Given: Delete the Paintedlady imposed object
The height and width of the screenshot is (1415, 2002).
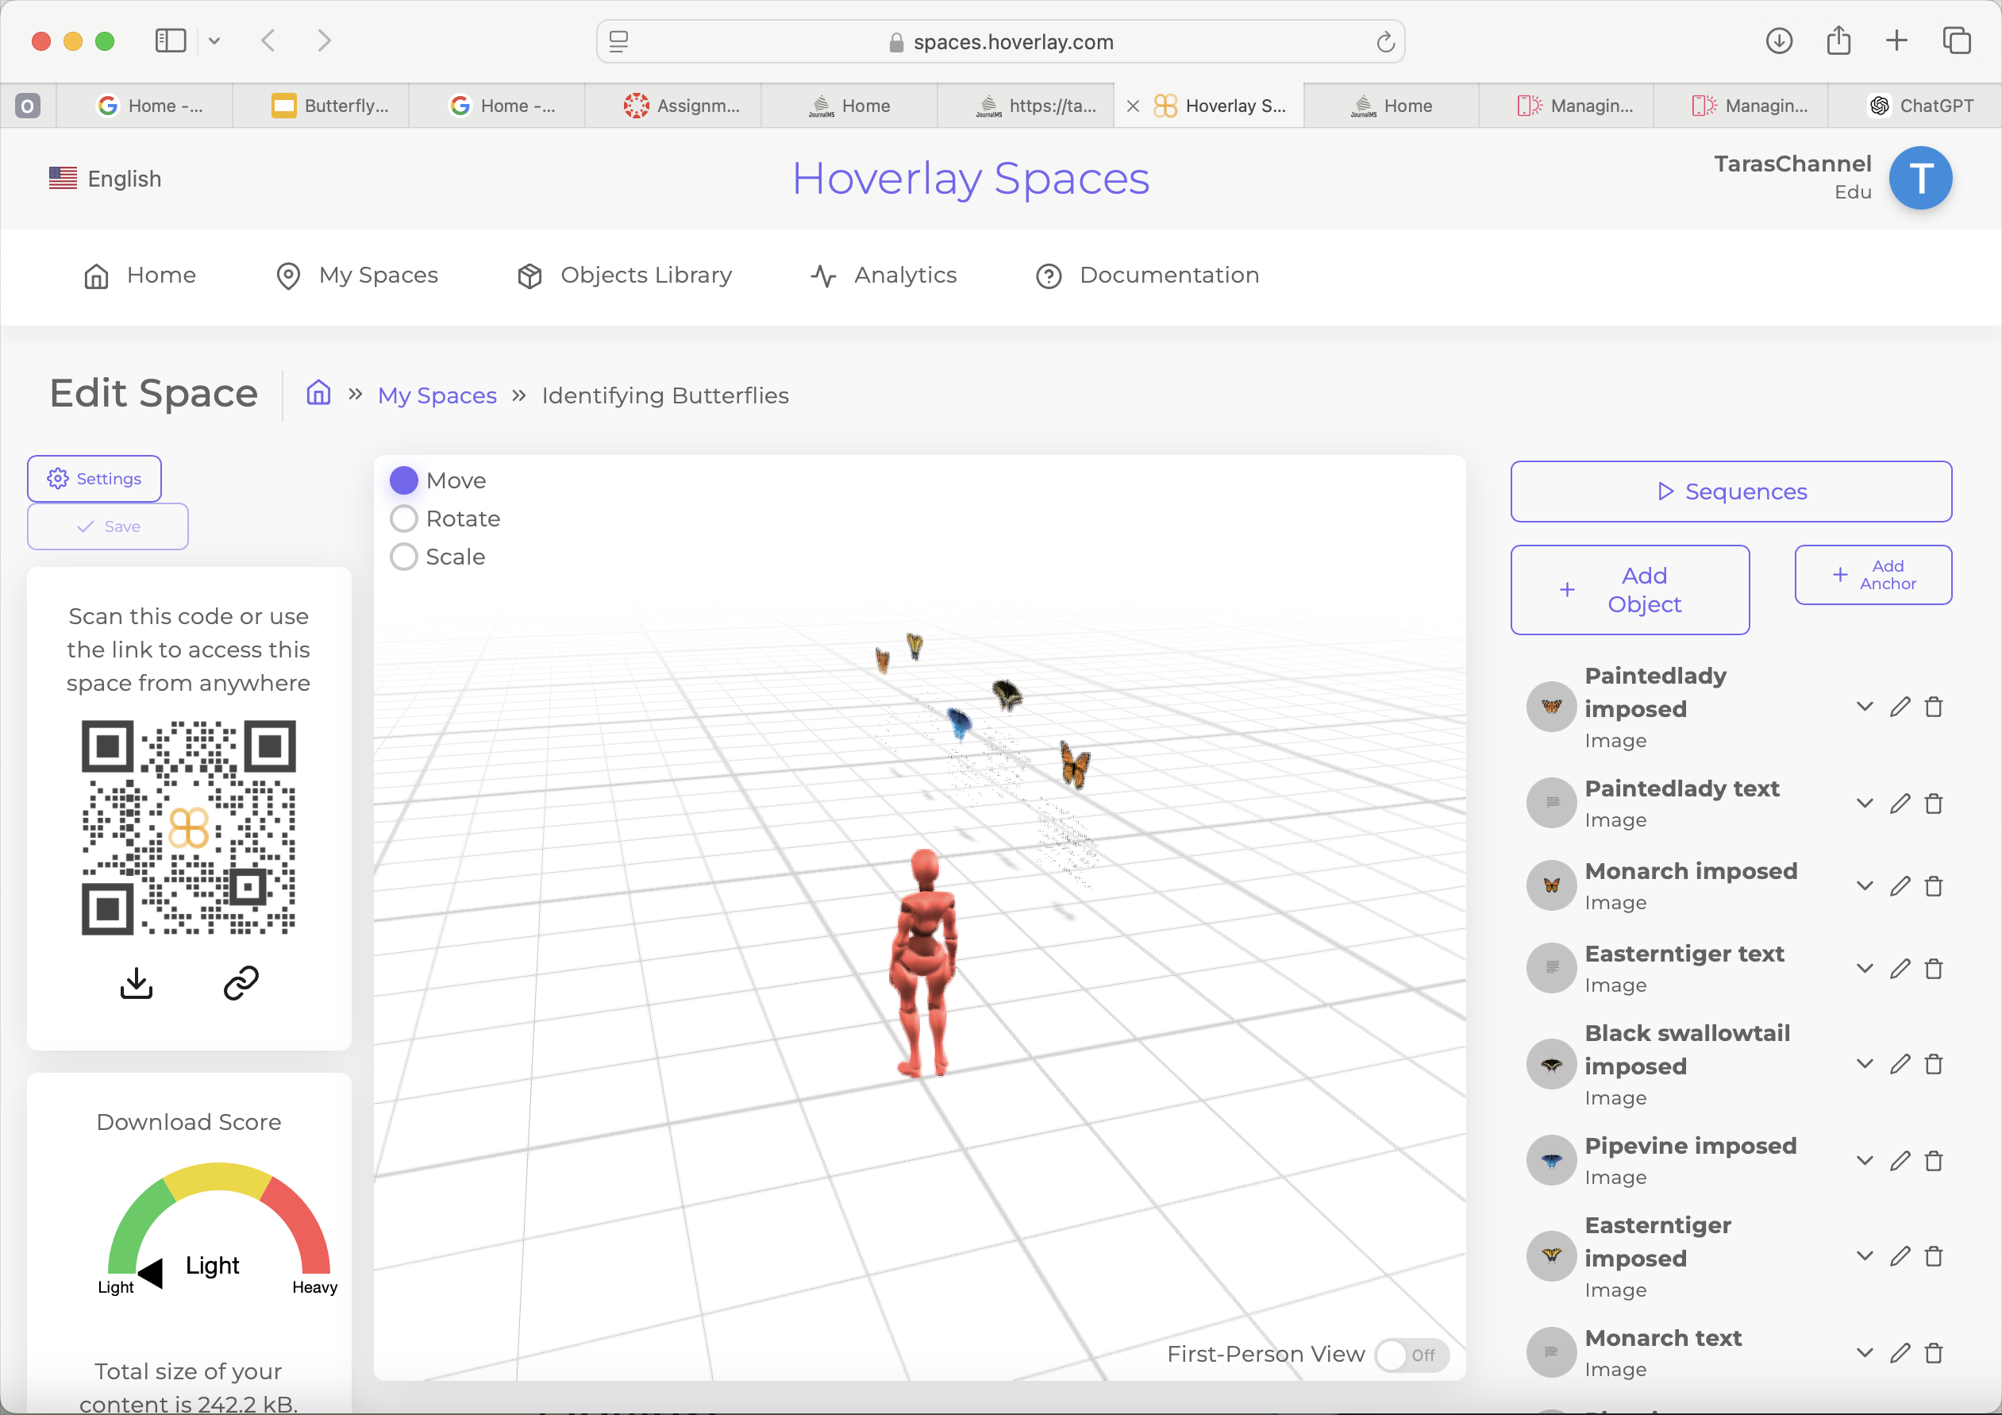Looking at the screenshot, I should tap(1933, 707).
